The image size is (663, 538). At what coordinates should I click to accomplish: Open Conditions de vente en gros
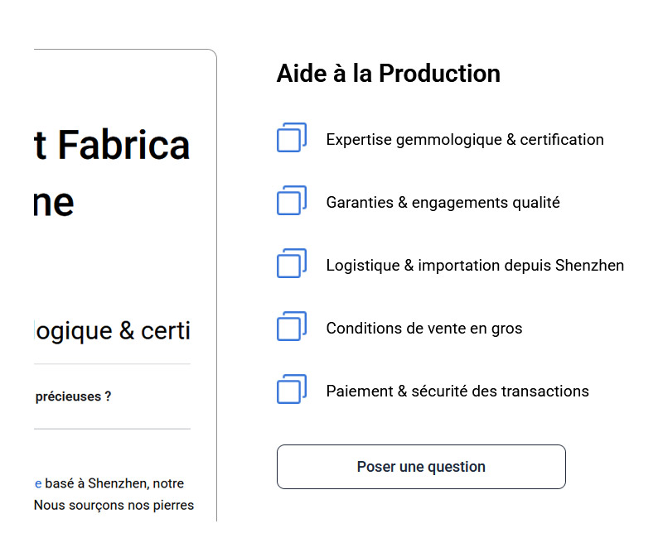coord(423,329)
